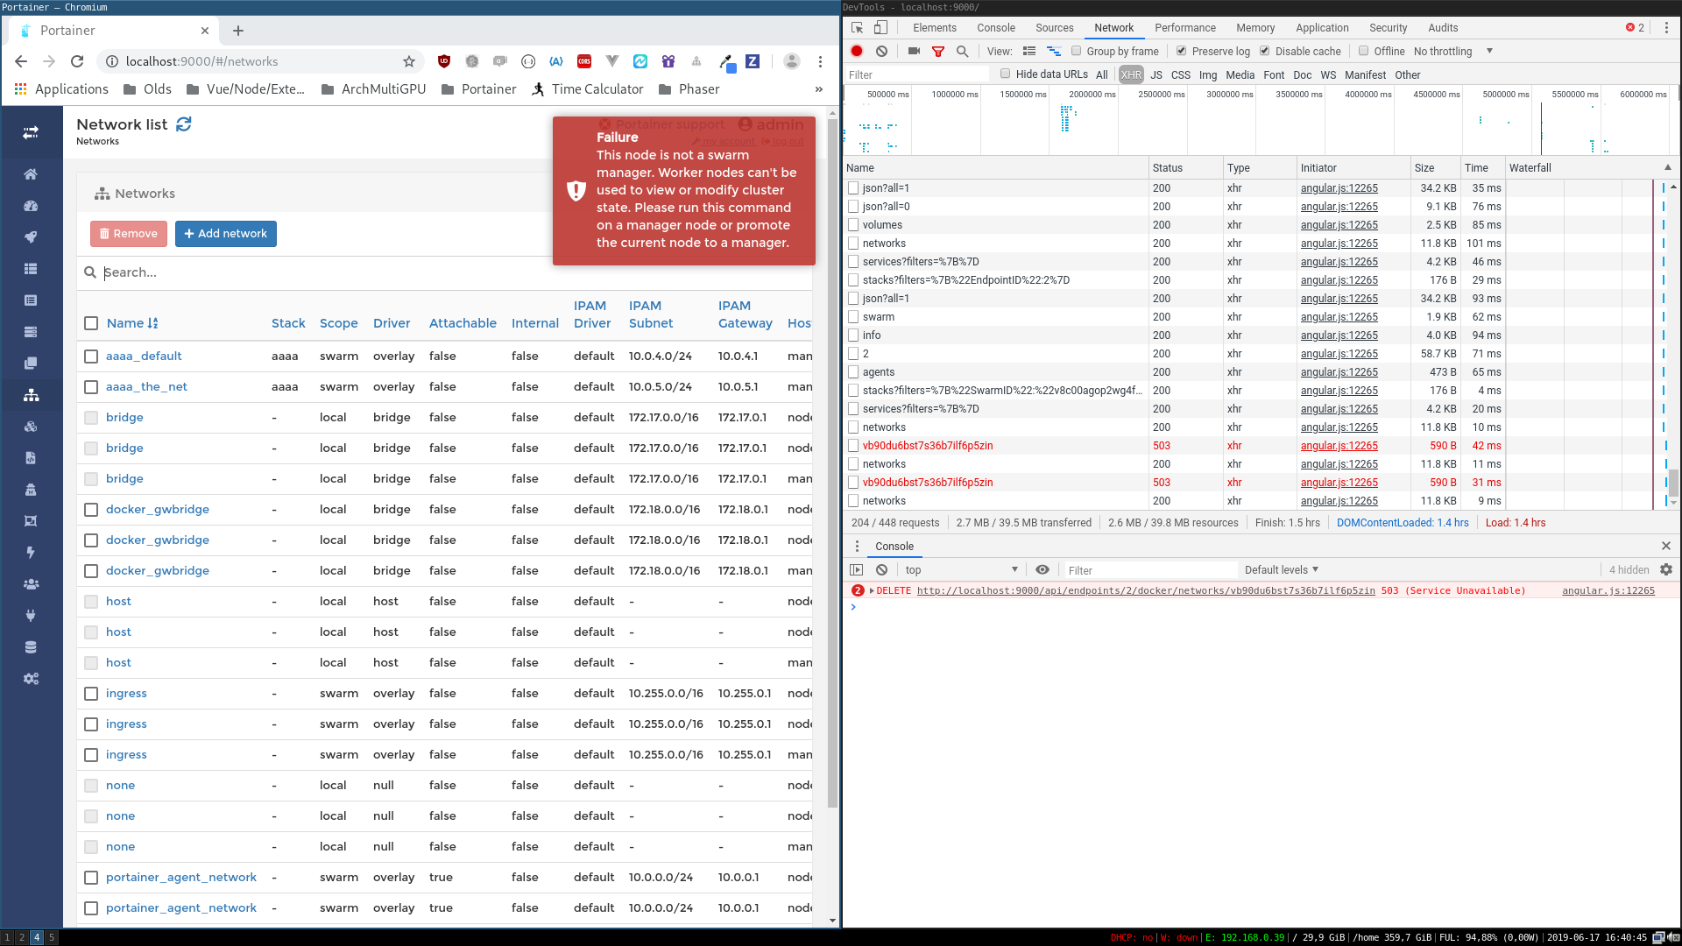The image size is (1682, 946).
Task: Toggle Waterfall column sort arrow
Action: point(1668,167)
